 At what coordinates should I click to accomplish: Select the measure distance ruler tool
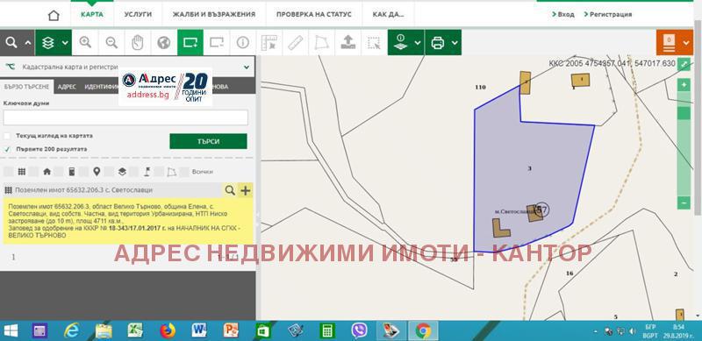tap(295, 42)
